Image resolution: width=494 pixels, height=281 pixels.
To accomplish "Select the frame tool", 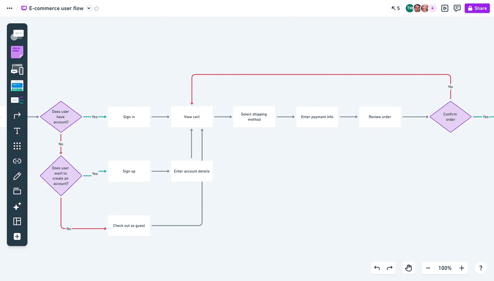I will (17, 191).
